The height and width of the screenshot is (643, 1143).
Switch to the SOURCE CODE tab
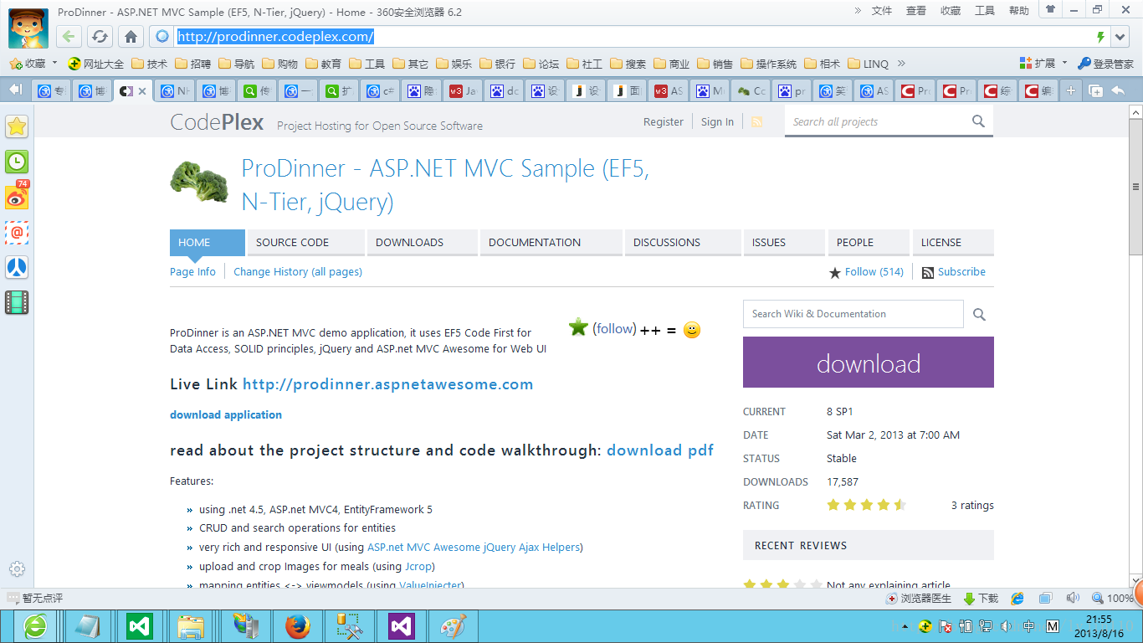click(x=292, y=243)
